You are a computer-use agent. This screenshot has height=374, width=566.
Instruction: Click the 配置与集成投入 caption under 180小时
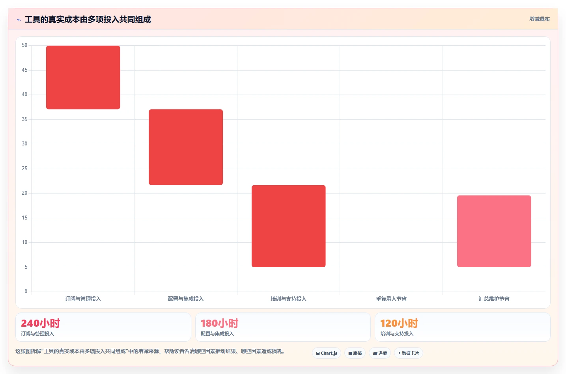[x=217, y=334]
